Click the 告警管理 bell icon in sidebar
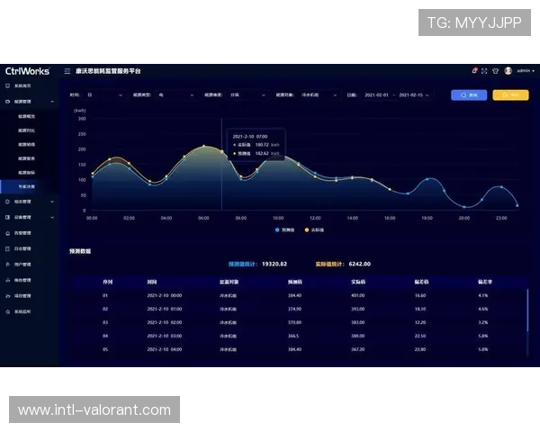 [x=8, y=232]
